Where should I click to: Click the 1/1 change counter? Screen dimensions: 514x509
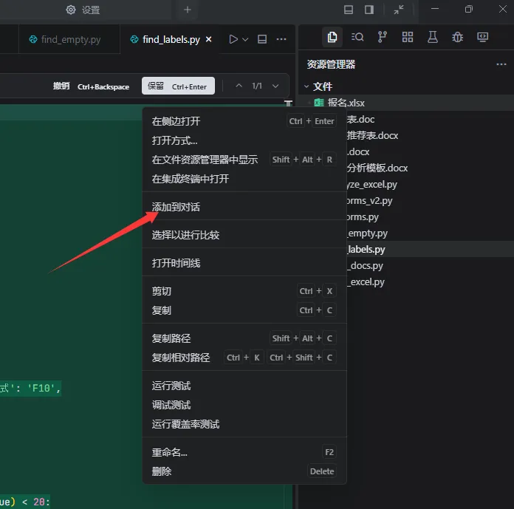click(257, 86)
